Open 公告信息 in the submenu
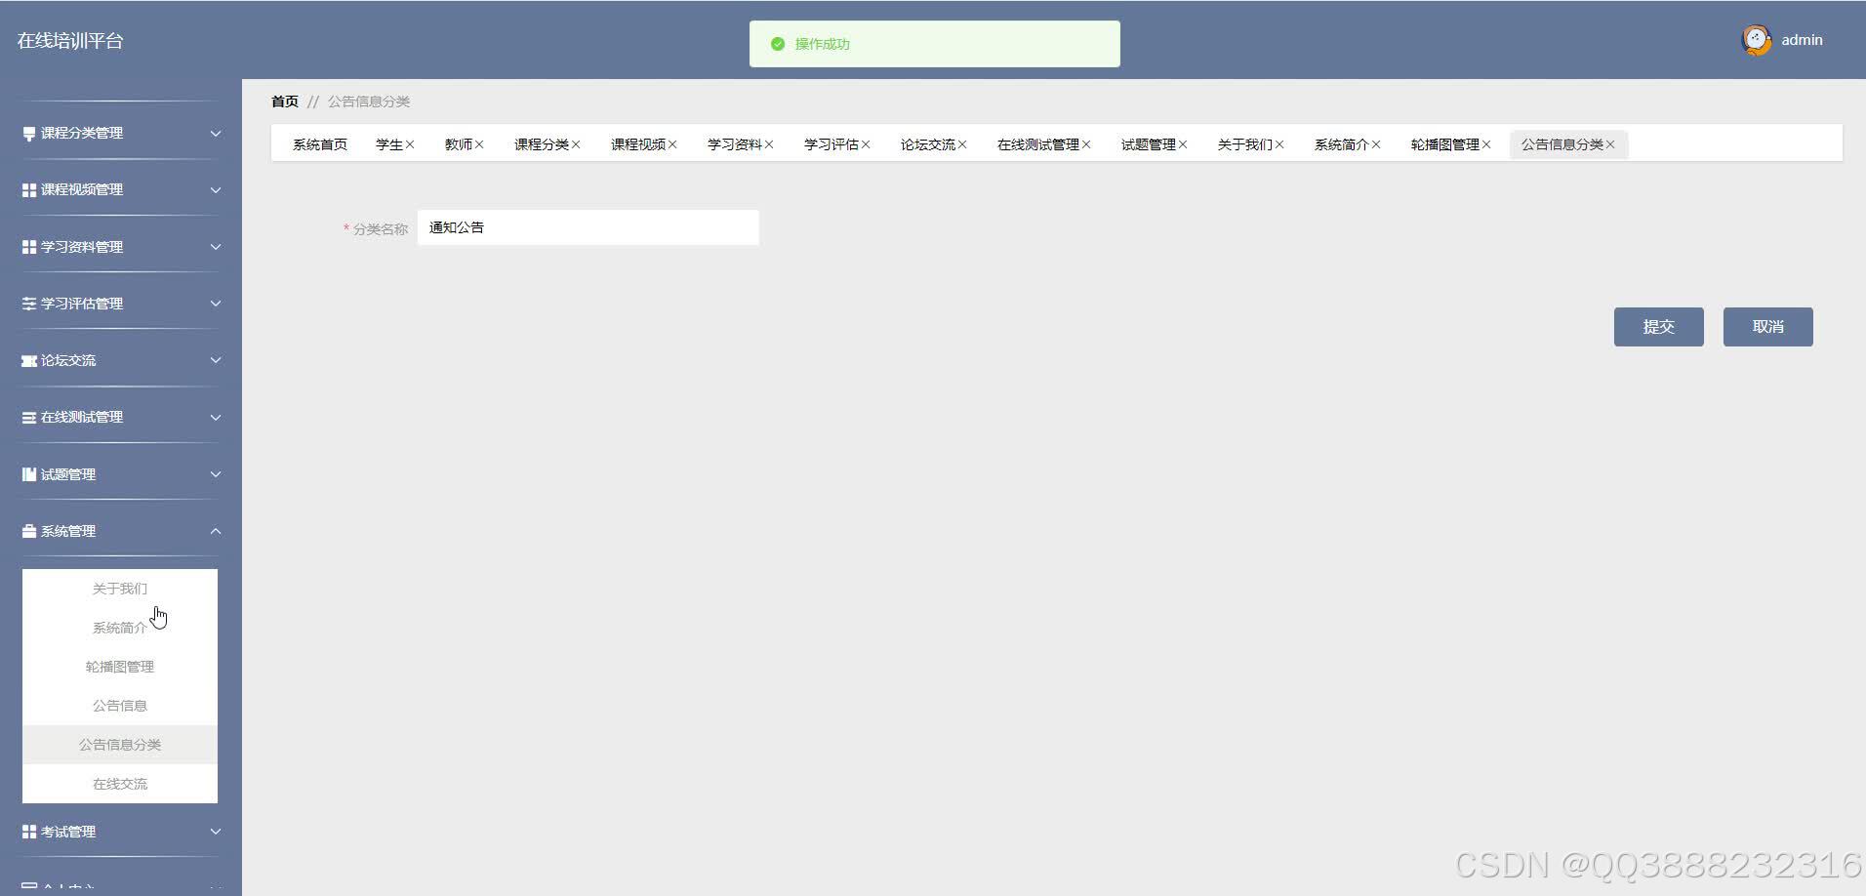Image resolution: width=1866 pixels, height=896 pixels. pos(120,706)
